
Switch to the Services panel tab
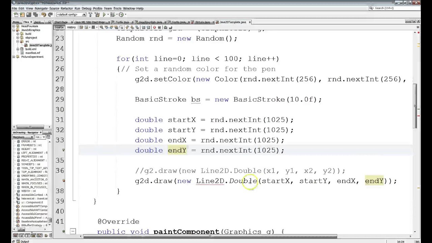(38, 22)
